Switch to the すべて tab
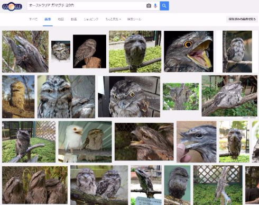This screenshot has width=259, height=205. [33, 19]
